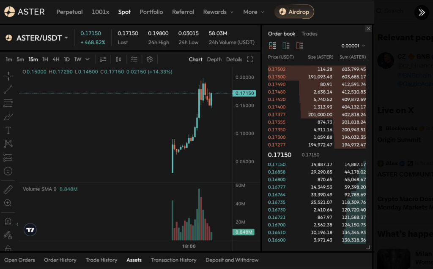Go to the Portfolio page

coord(151,12)
